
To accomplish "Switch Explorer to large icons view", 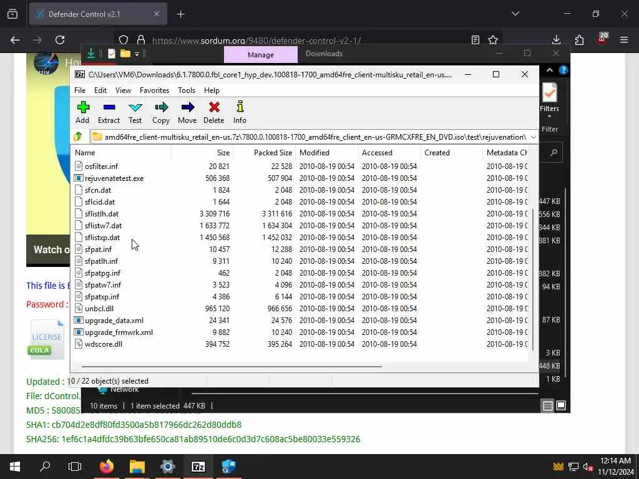I will coord(561,405).
